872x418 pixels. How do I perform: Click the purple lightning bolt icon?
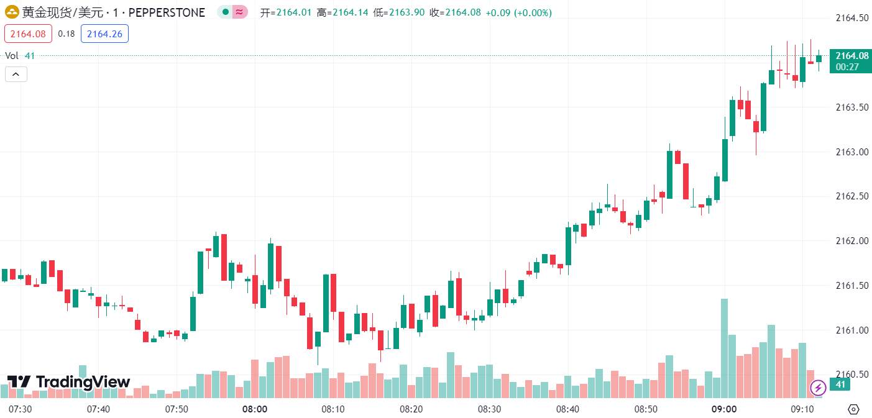point(819,388)
